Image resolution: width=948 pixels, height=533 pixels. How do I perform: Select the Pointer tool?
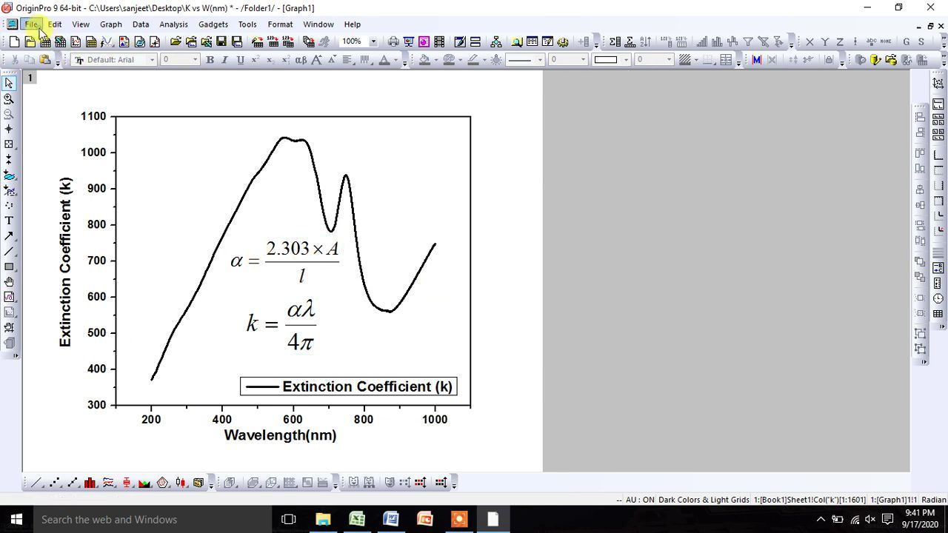[9, 84]
